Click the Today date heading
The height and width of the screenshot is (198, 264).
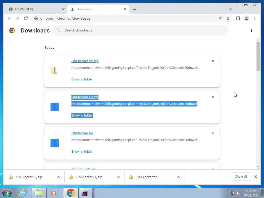49,47
